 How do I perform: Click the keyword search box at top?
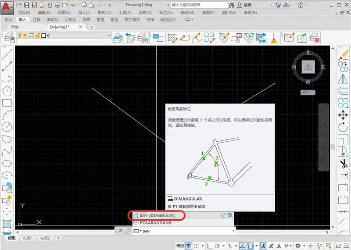[x=199, y=5]
